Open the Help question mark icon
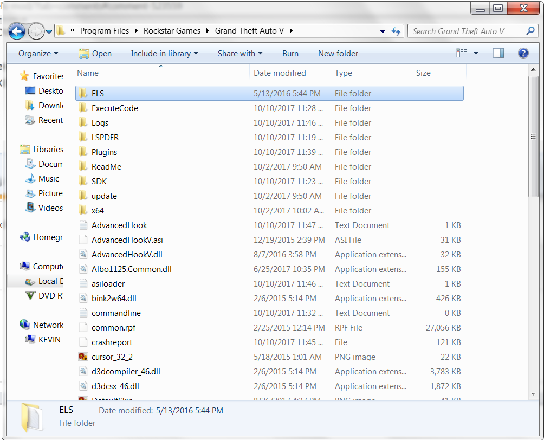Screen dimensions: 544x440 523,53
